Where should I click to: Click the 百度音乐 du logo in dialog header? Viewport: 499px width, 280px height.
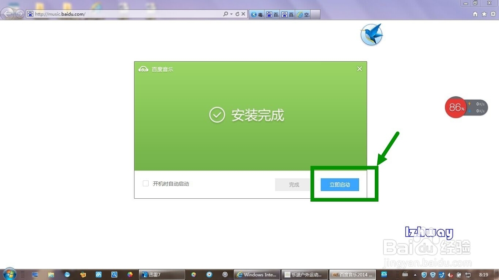coord(143,69)
